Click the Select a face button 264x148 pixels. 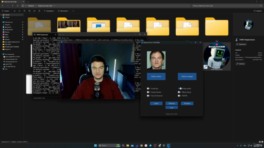tap(156, 76)
